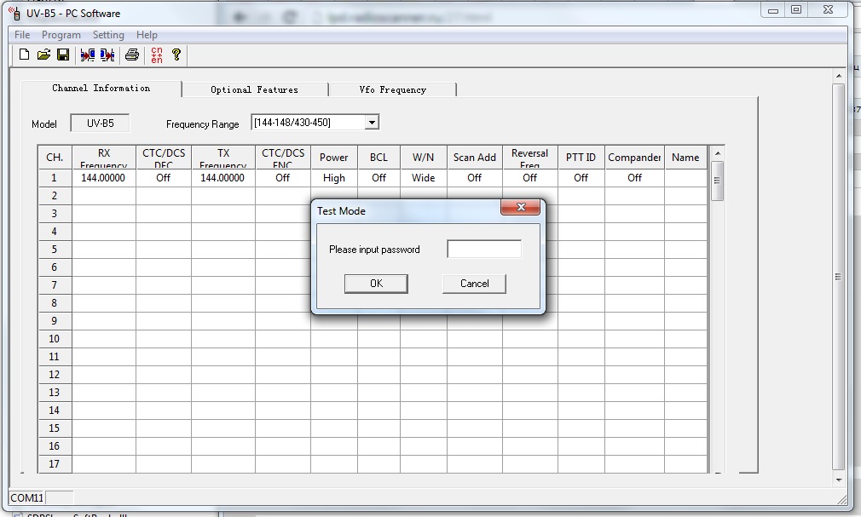Switch language with the cn/en icon
This screenshot has height=517, width=861.
157,55
